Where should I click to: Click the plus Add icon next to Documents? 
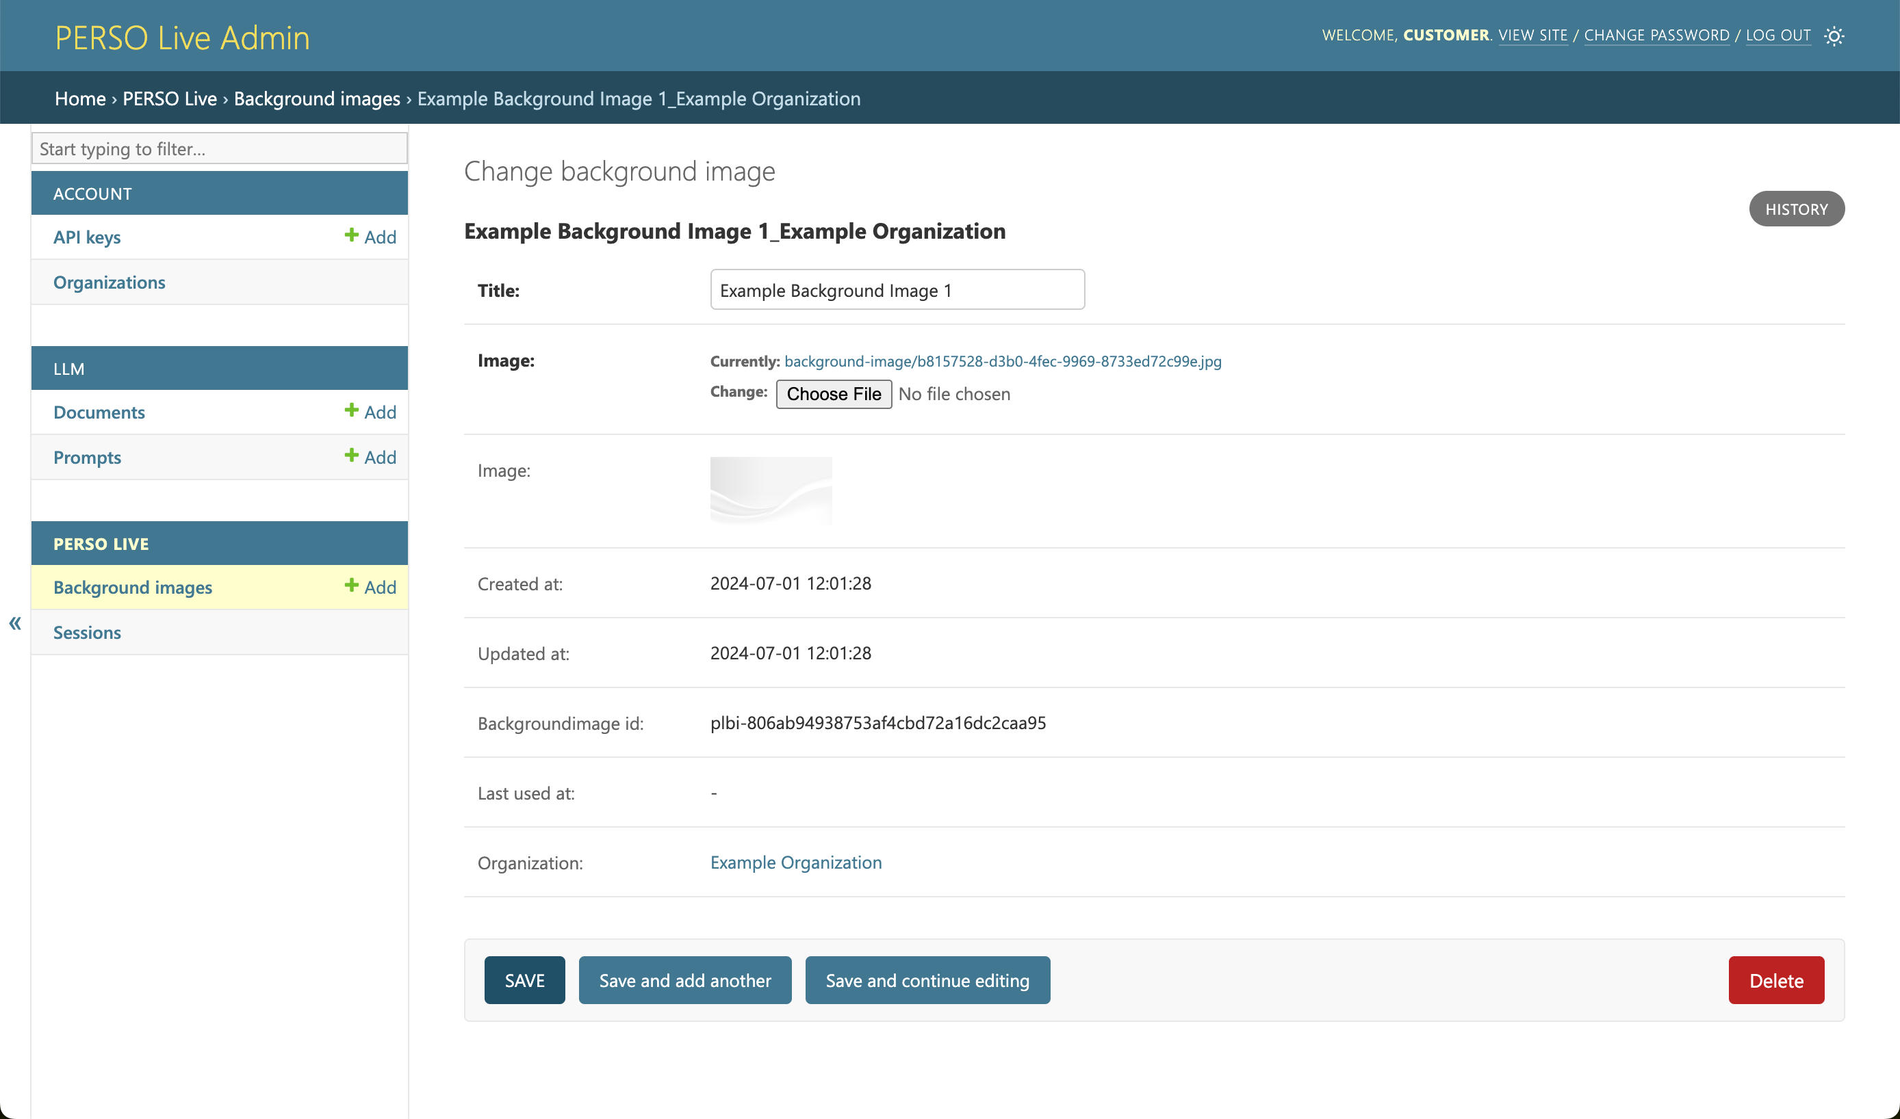click(x=370, y=412)
